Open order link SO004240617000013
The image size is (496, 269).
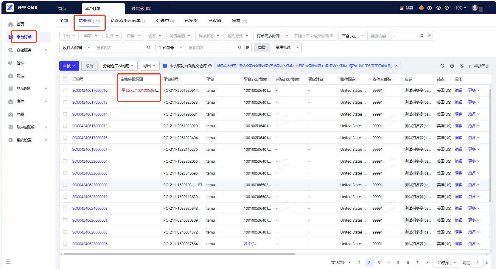tap(90, 126)
